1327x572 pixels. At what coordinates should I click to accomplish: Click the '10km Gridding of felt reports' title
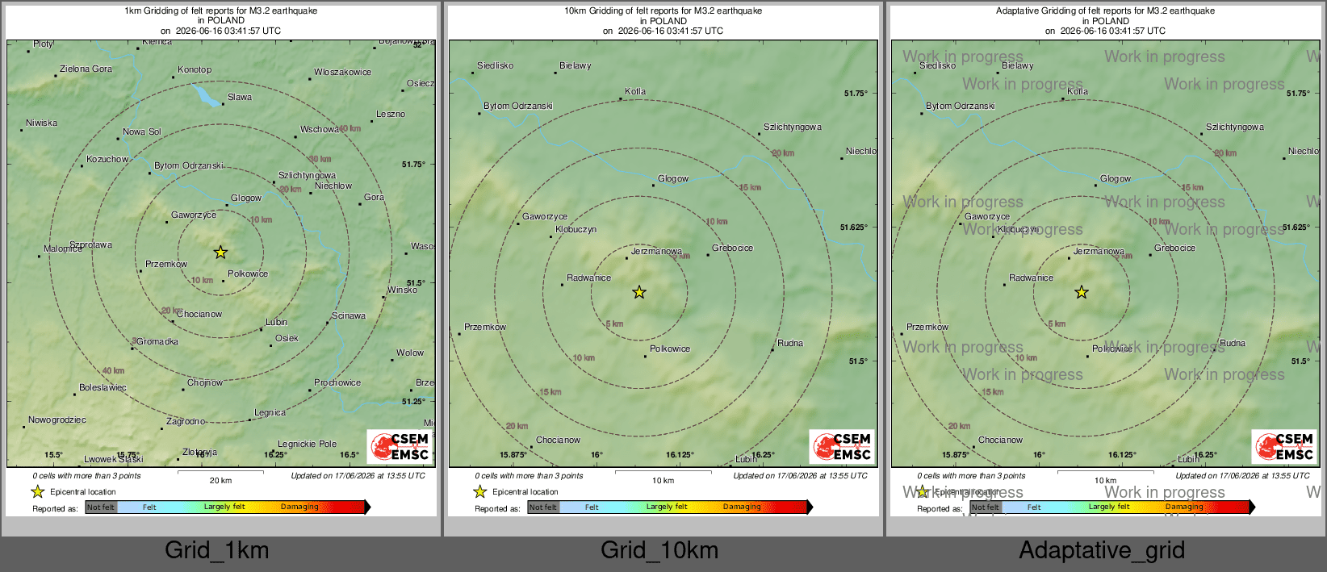[663, 11]
